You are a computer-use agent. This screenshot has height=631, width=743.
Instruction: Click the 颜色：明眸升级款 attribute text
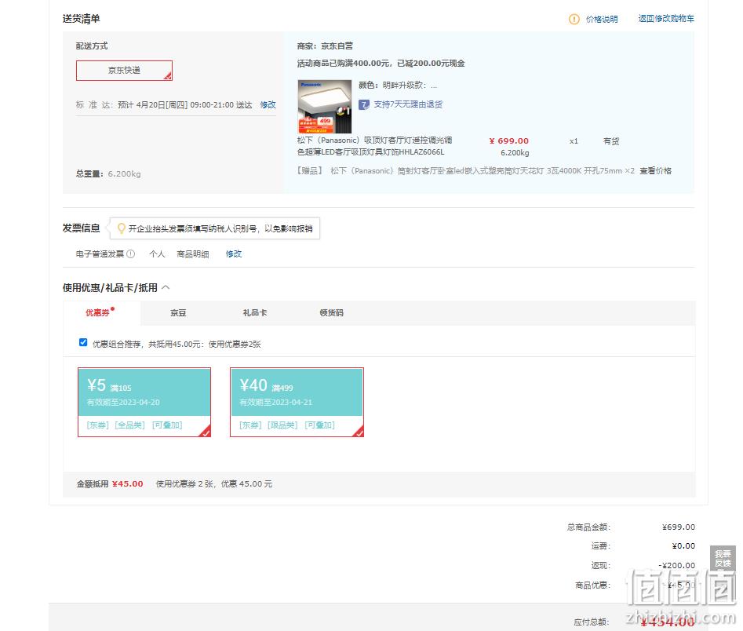tap(398, 86)
